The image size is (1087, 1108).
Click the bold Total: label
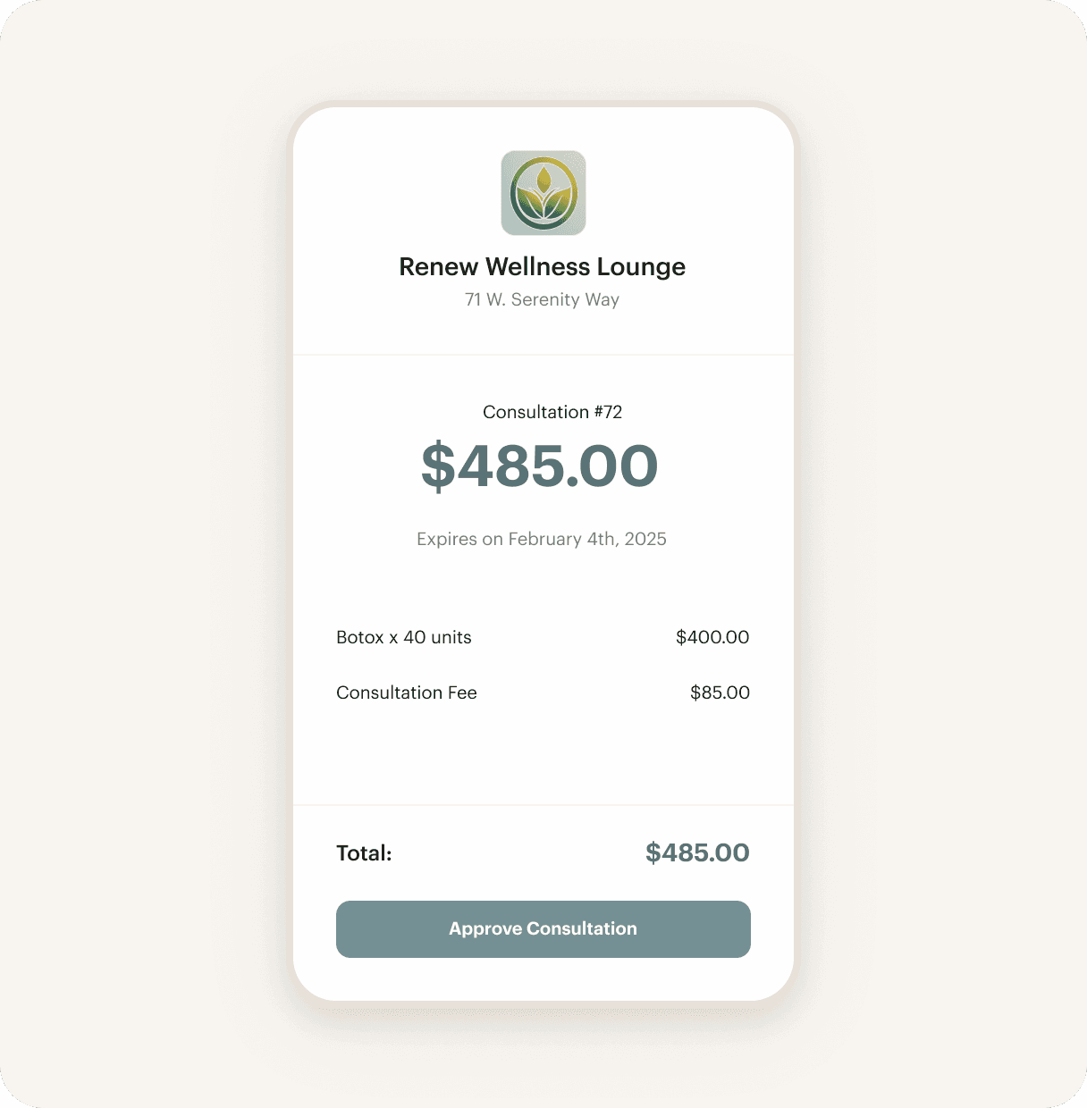tap(364, 853)
